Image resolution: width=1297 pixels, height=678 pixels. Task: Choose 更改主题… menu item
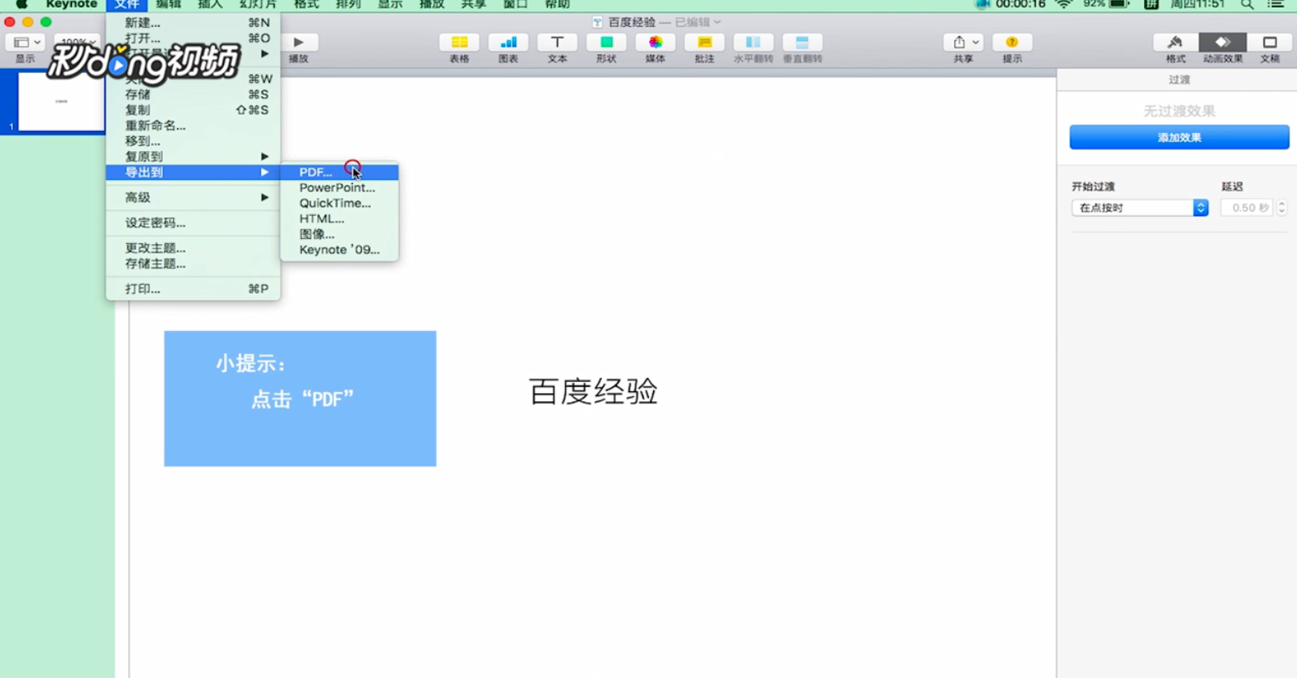pyautogui.click(x=193, y=247)
